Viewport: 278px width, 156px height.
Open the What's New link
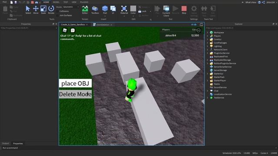pyautogui.click(x=251, y=2)
